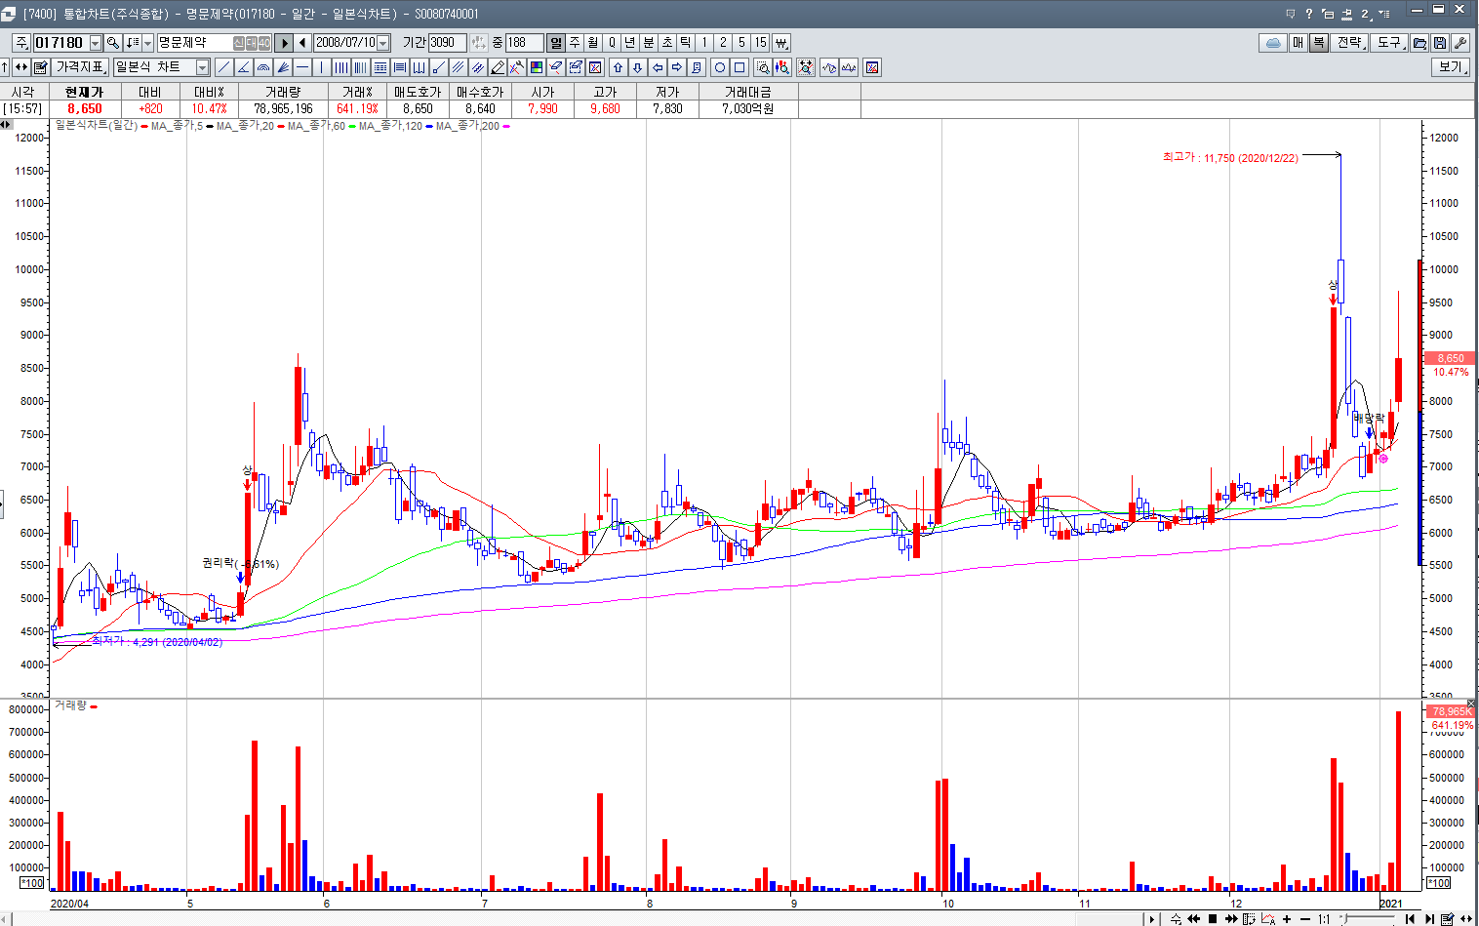Click the plus zoom-in icon
The height and width of the screenshot is (926, 1479).
[x=1287, y=919]
